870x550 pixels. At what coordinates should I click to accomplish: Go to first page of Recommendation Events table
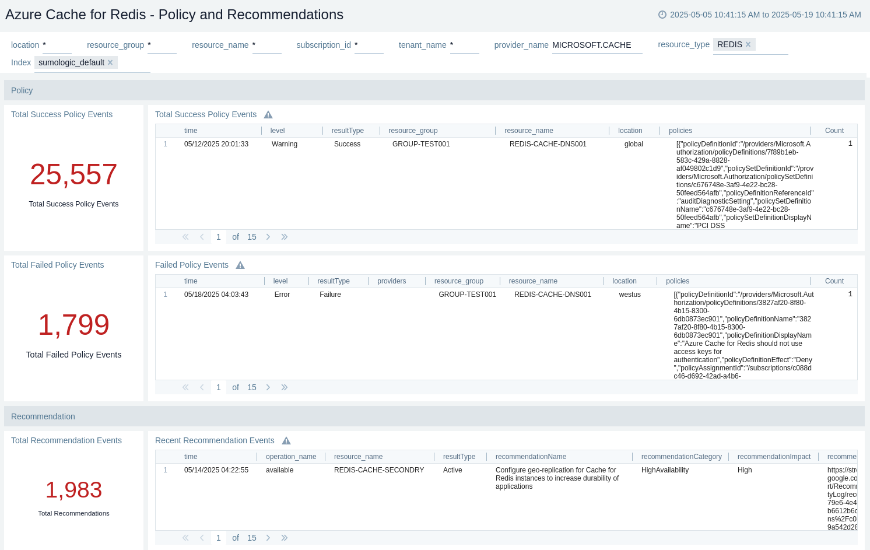(x=185, y=538)
